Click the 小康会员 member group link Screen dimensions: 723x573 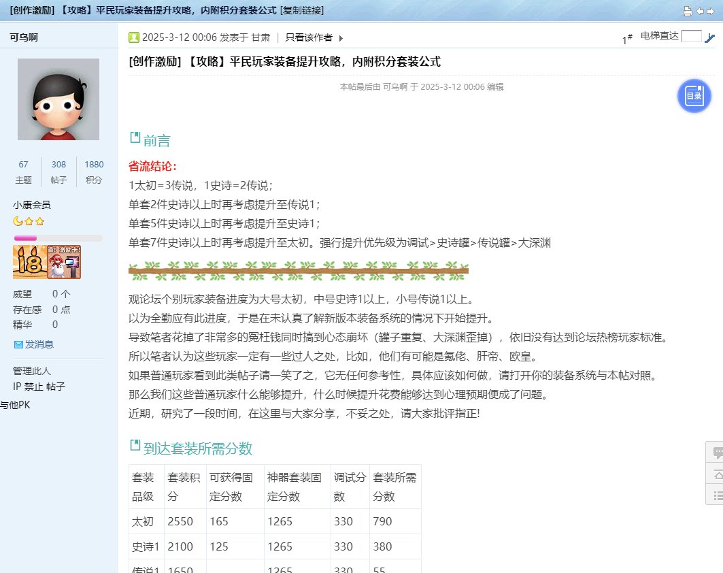point(32,205)
